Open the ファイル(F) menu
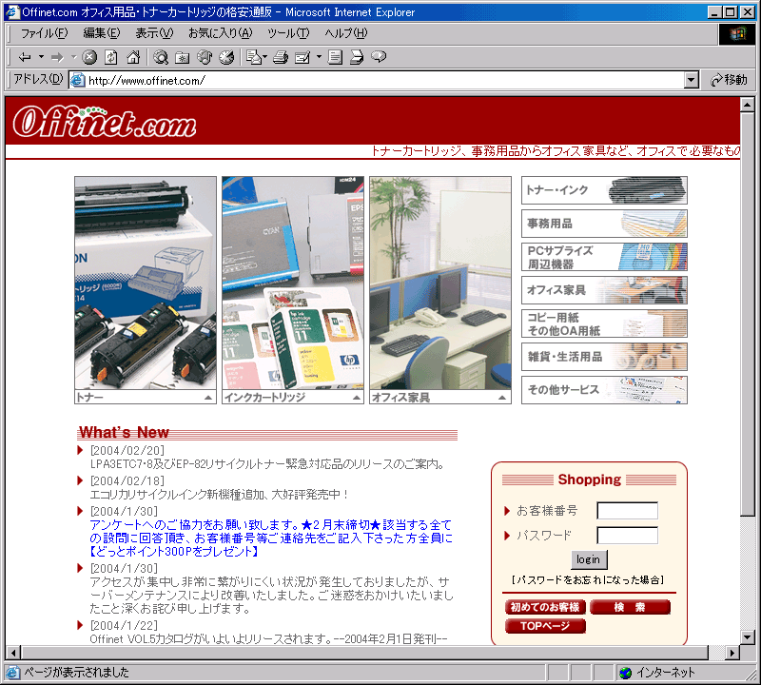The width and height of the screenshot is (761, 685). pyautogui.click(x=44, y=33)
